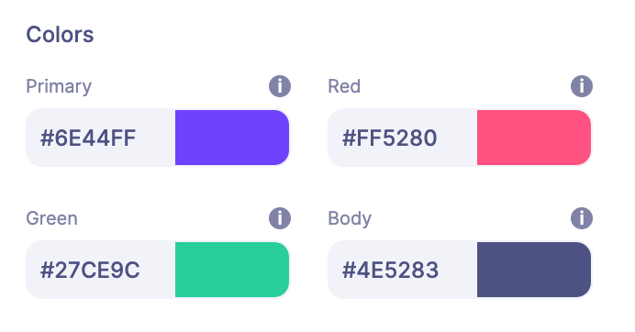Image resolution: width=635 pixels, height=332 pixels.
Task: Open the info tooltip icon for Red
Action: [582, 86]
